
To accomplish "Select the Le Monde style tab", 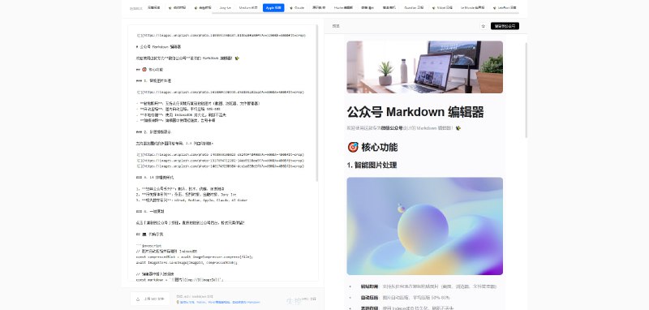I will 472,8.
